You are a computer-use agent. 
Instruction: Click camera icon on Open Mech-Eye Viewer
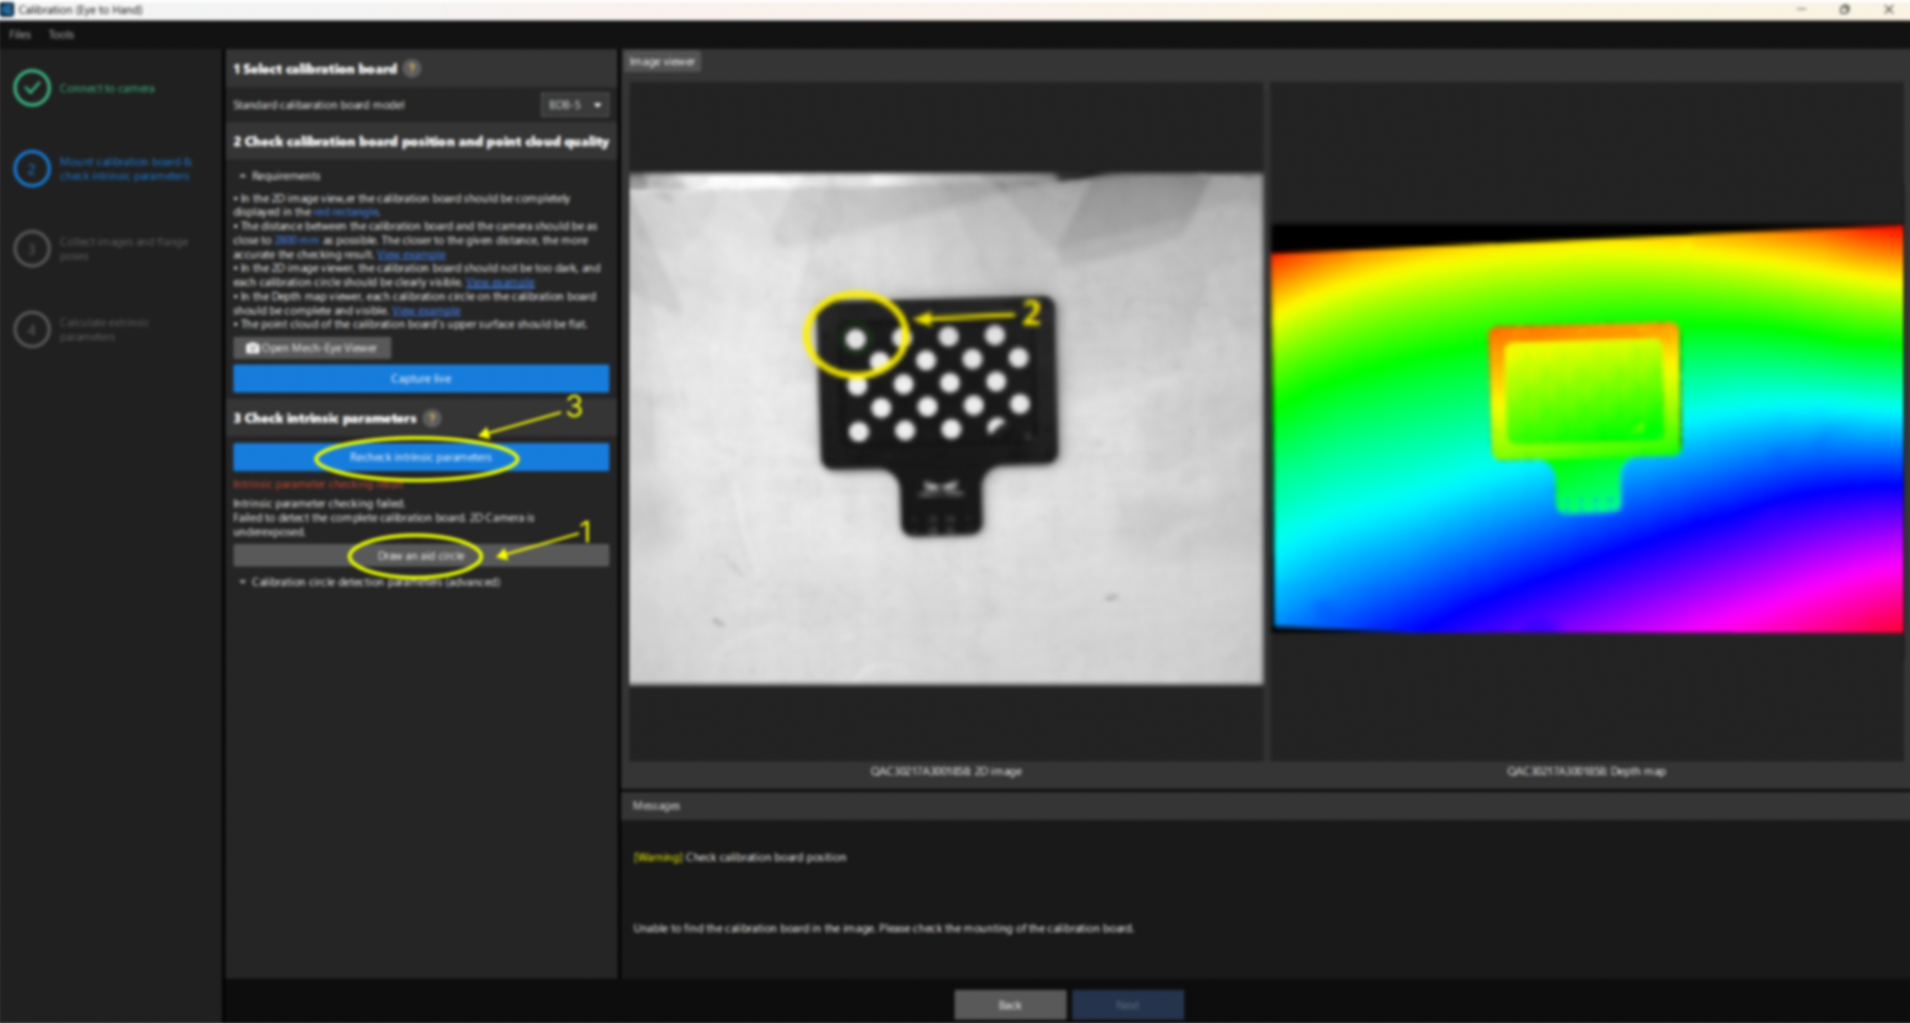[x=253, y=348]
